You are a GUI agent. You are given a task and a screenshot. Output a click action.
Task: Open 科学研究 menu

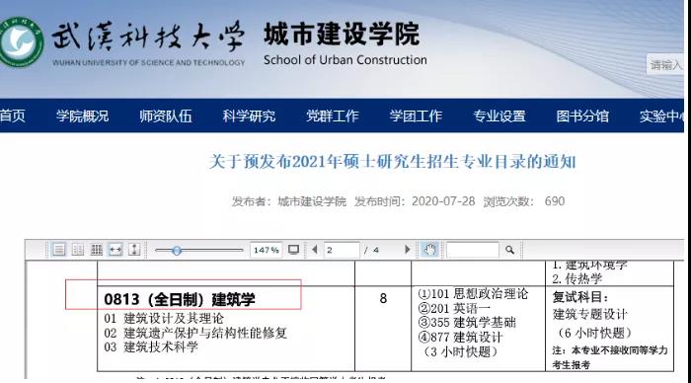[249, 115]
